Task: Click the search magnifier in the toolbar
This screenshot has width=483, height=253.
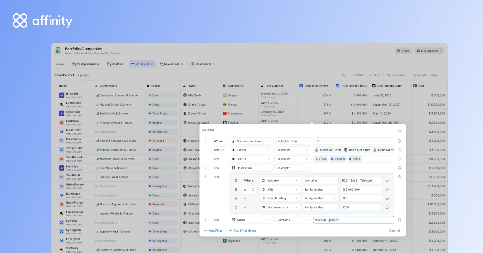Action: coord(343,75)
